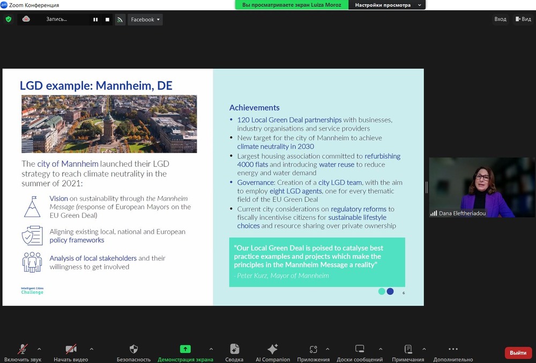The height and width of the screenshot is (363, 536).
Task: Leave meeting with red Выйти button
Action: coord(518,353)
